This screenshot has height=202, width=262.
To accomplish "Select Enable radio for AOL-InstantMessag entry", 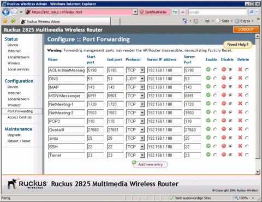I will (215, 70).
